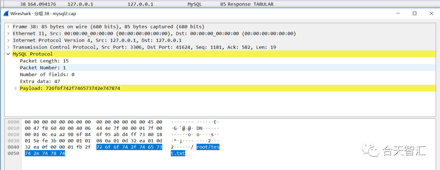440x170 pixels.
Task: Expand Internet Protocol Version 4 node
Action: [8, 40]
